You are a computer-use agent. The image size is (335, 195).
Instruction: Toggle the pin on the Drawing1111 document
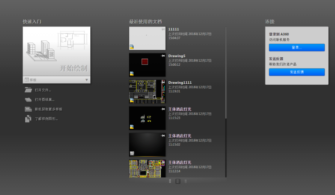tap(163, 82)
